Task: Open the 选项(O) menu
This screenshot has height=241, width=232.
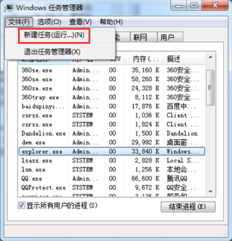Action: tap(49, 22)
